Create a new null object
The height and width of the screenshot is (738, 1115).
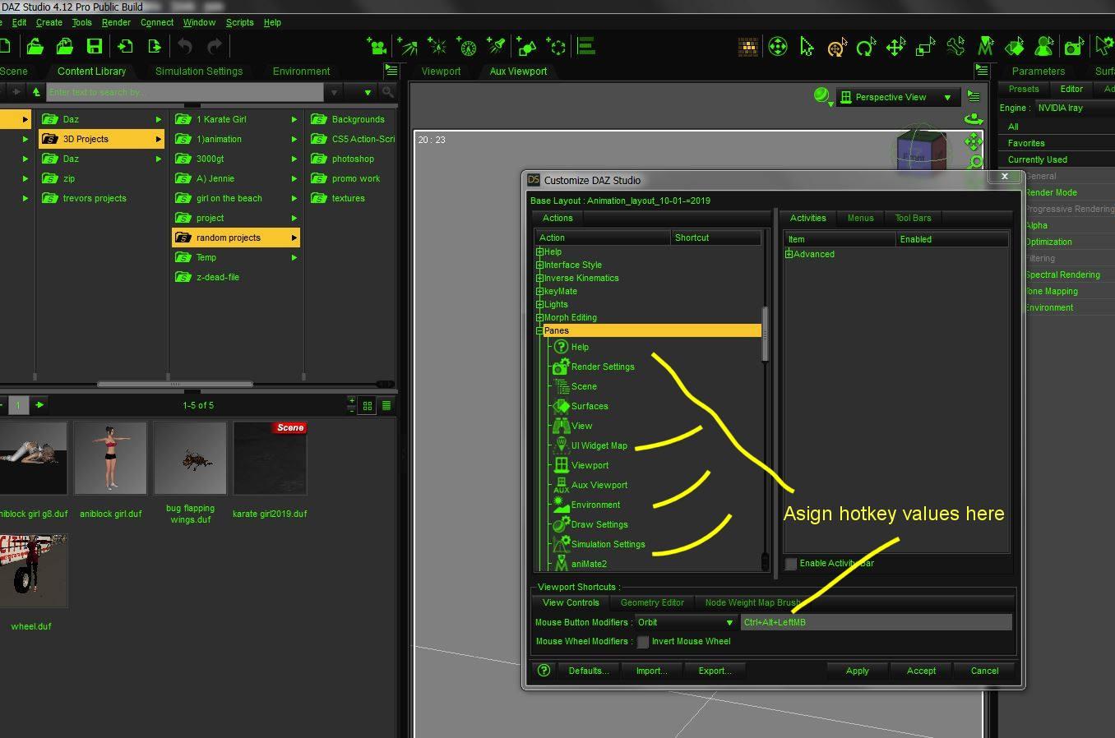click(557, 47)
